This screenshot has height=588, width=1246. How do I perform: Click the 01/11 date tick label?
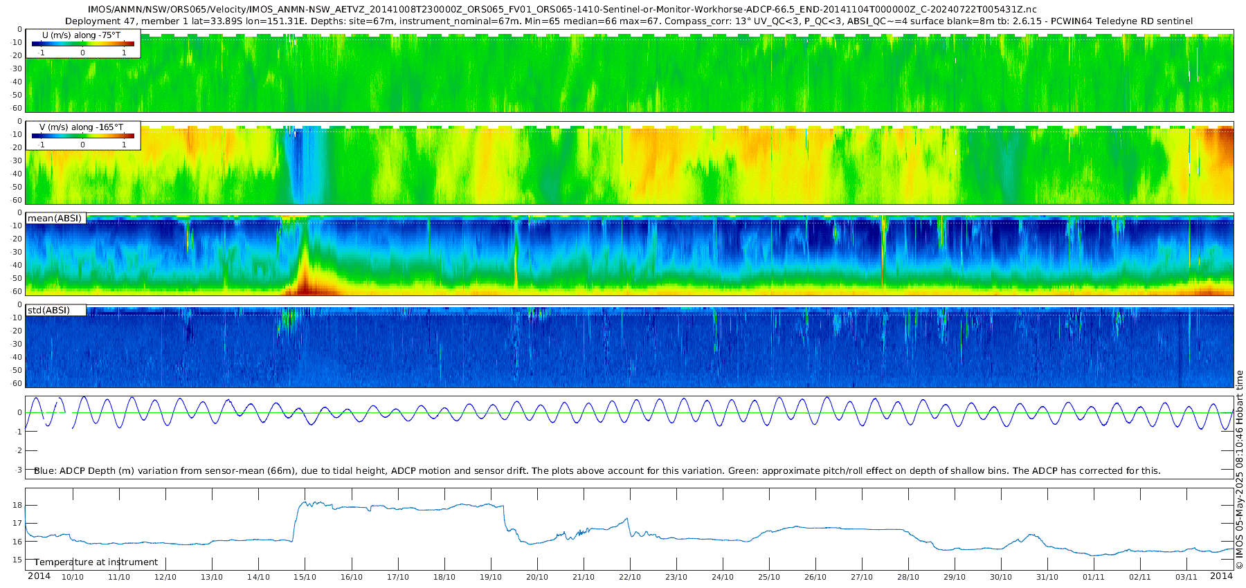(x=1094, y=577)
